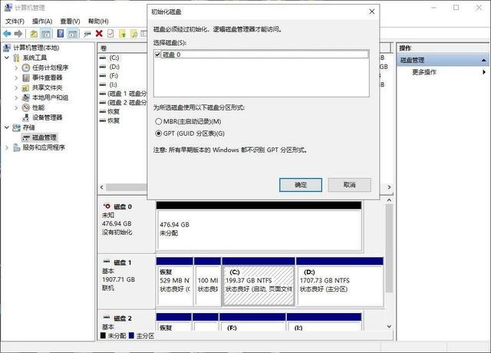Open the 文件(F) menu

point(15,21)
